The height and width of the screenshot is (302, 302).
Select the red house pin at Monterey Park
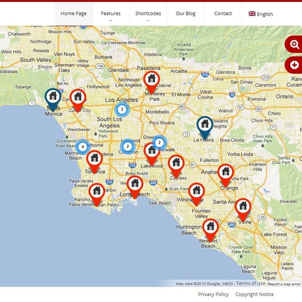coord(151,82)
